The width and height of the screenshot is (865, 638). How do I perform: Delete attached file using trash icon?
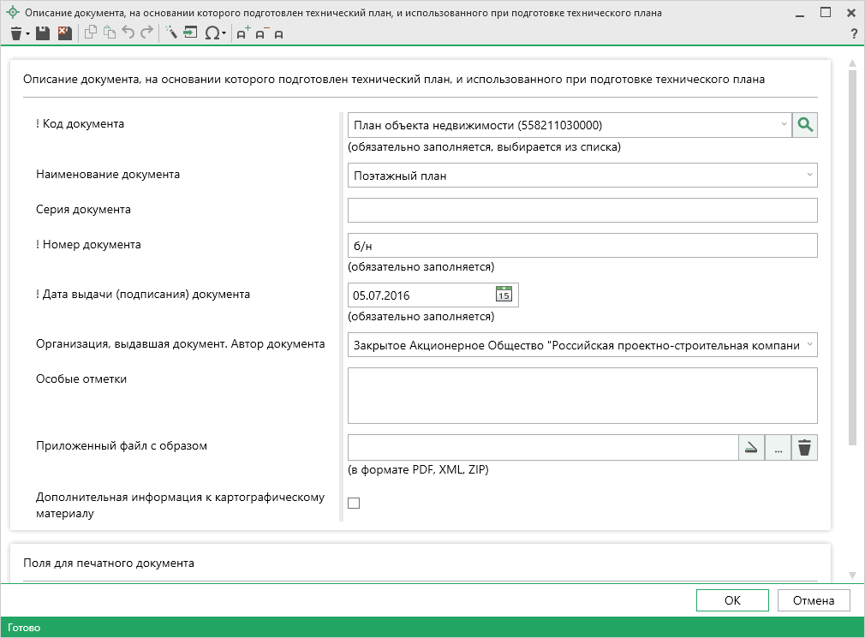(804, 448)
